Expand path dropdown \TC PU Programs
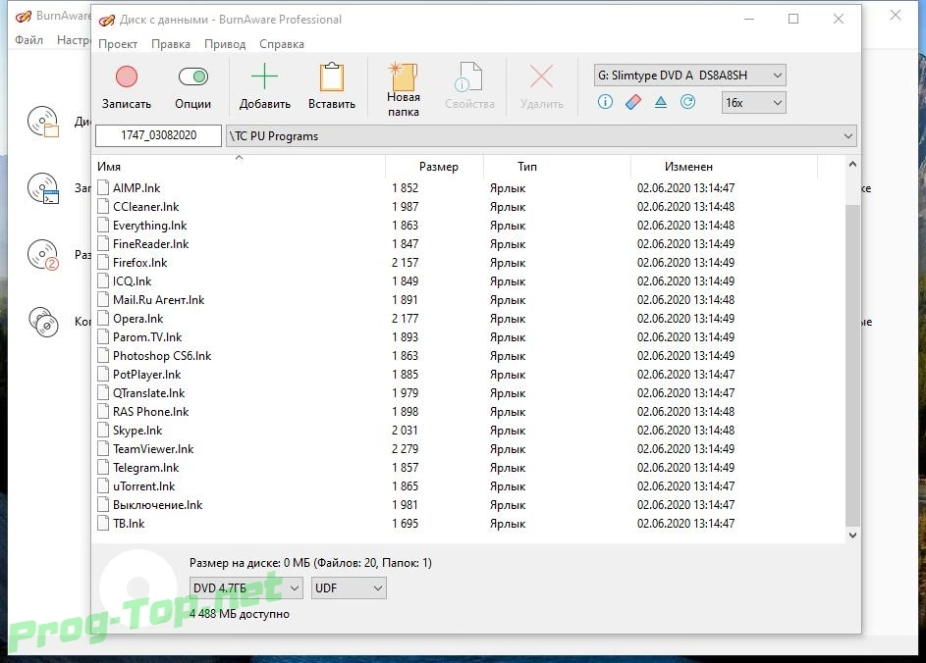This screenshot has height=663, width=926. 848,136
